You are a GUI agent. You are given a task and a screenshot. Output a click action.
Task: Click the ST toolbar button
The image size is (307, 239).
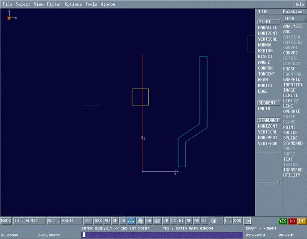pyautogui.click(x=204, y=221)
